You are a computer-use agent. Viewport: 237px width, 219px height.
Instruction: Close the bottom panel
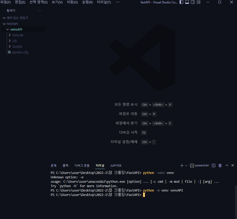233,165
